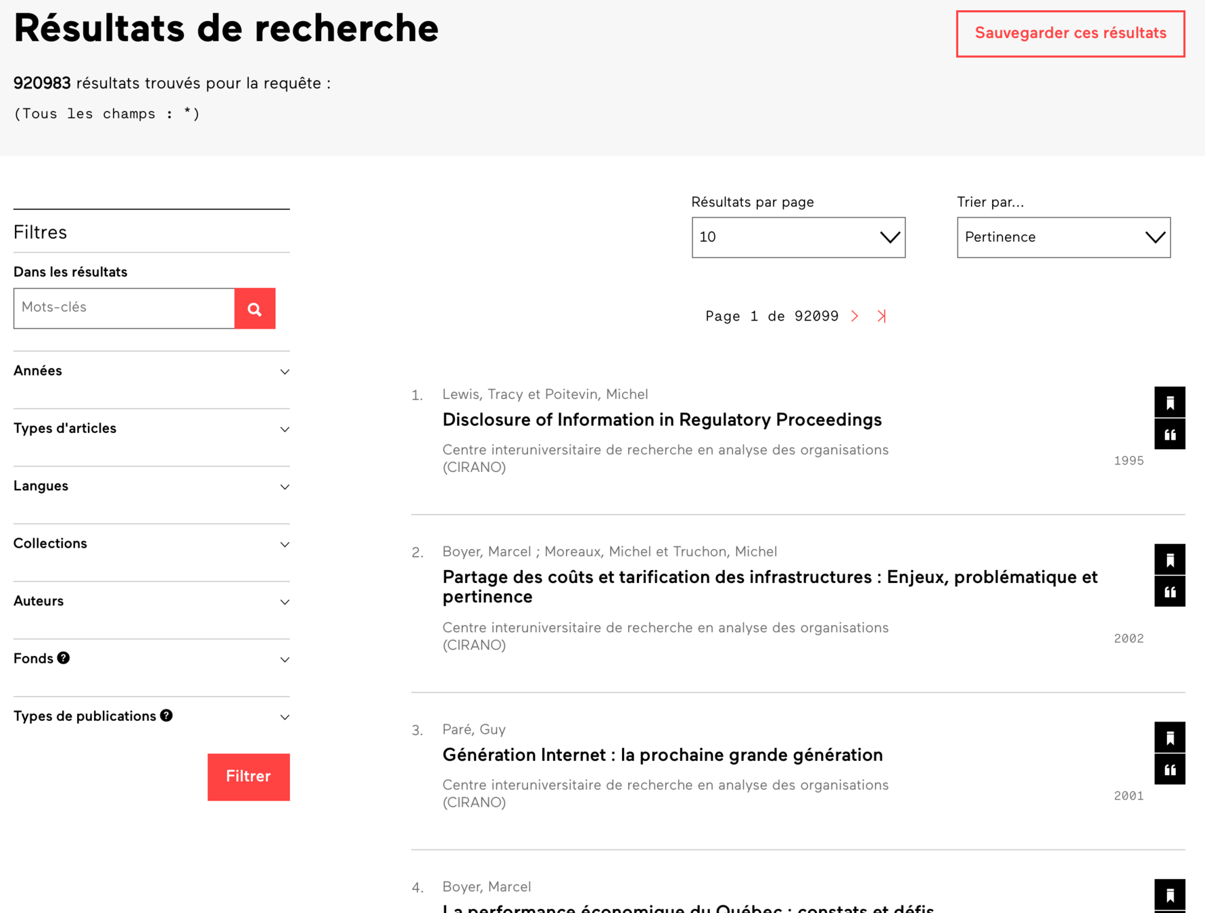
Task: Click authors Lewis, Tracy et Poitevin, Michel
Action: pyautogui.click(x=545, y=394)
